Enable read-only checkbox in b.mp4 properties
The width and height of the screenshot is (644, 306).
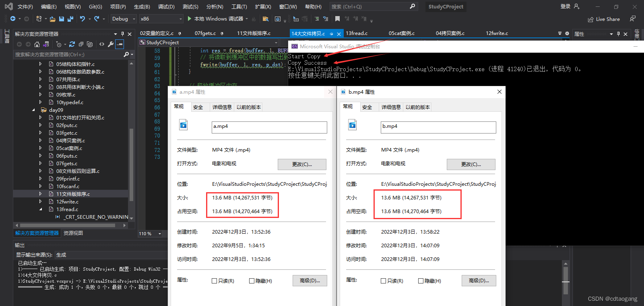(383, 281)
